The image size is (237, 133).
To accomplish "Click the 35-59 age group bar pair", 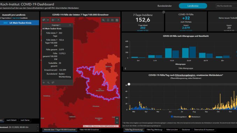I will coord(189,52).
